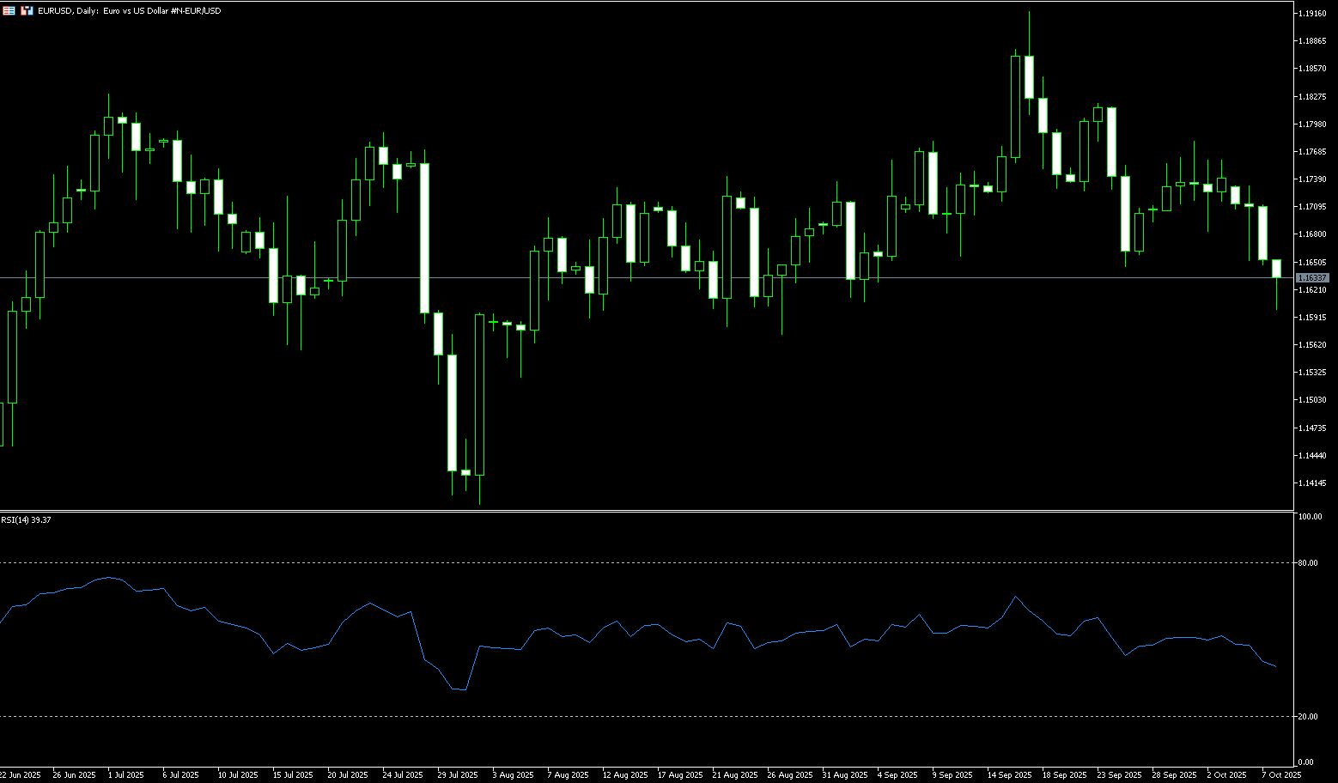Select the horizontal current bid price line
The image size is (1338, 783).
click(601, 277)
